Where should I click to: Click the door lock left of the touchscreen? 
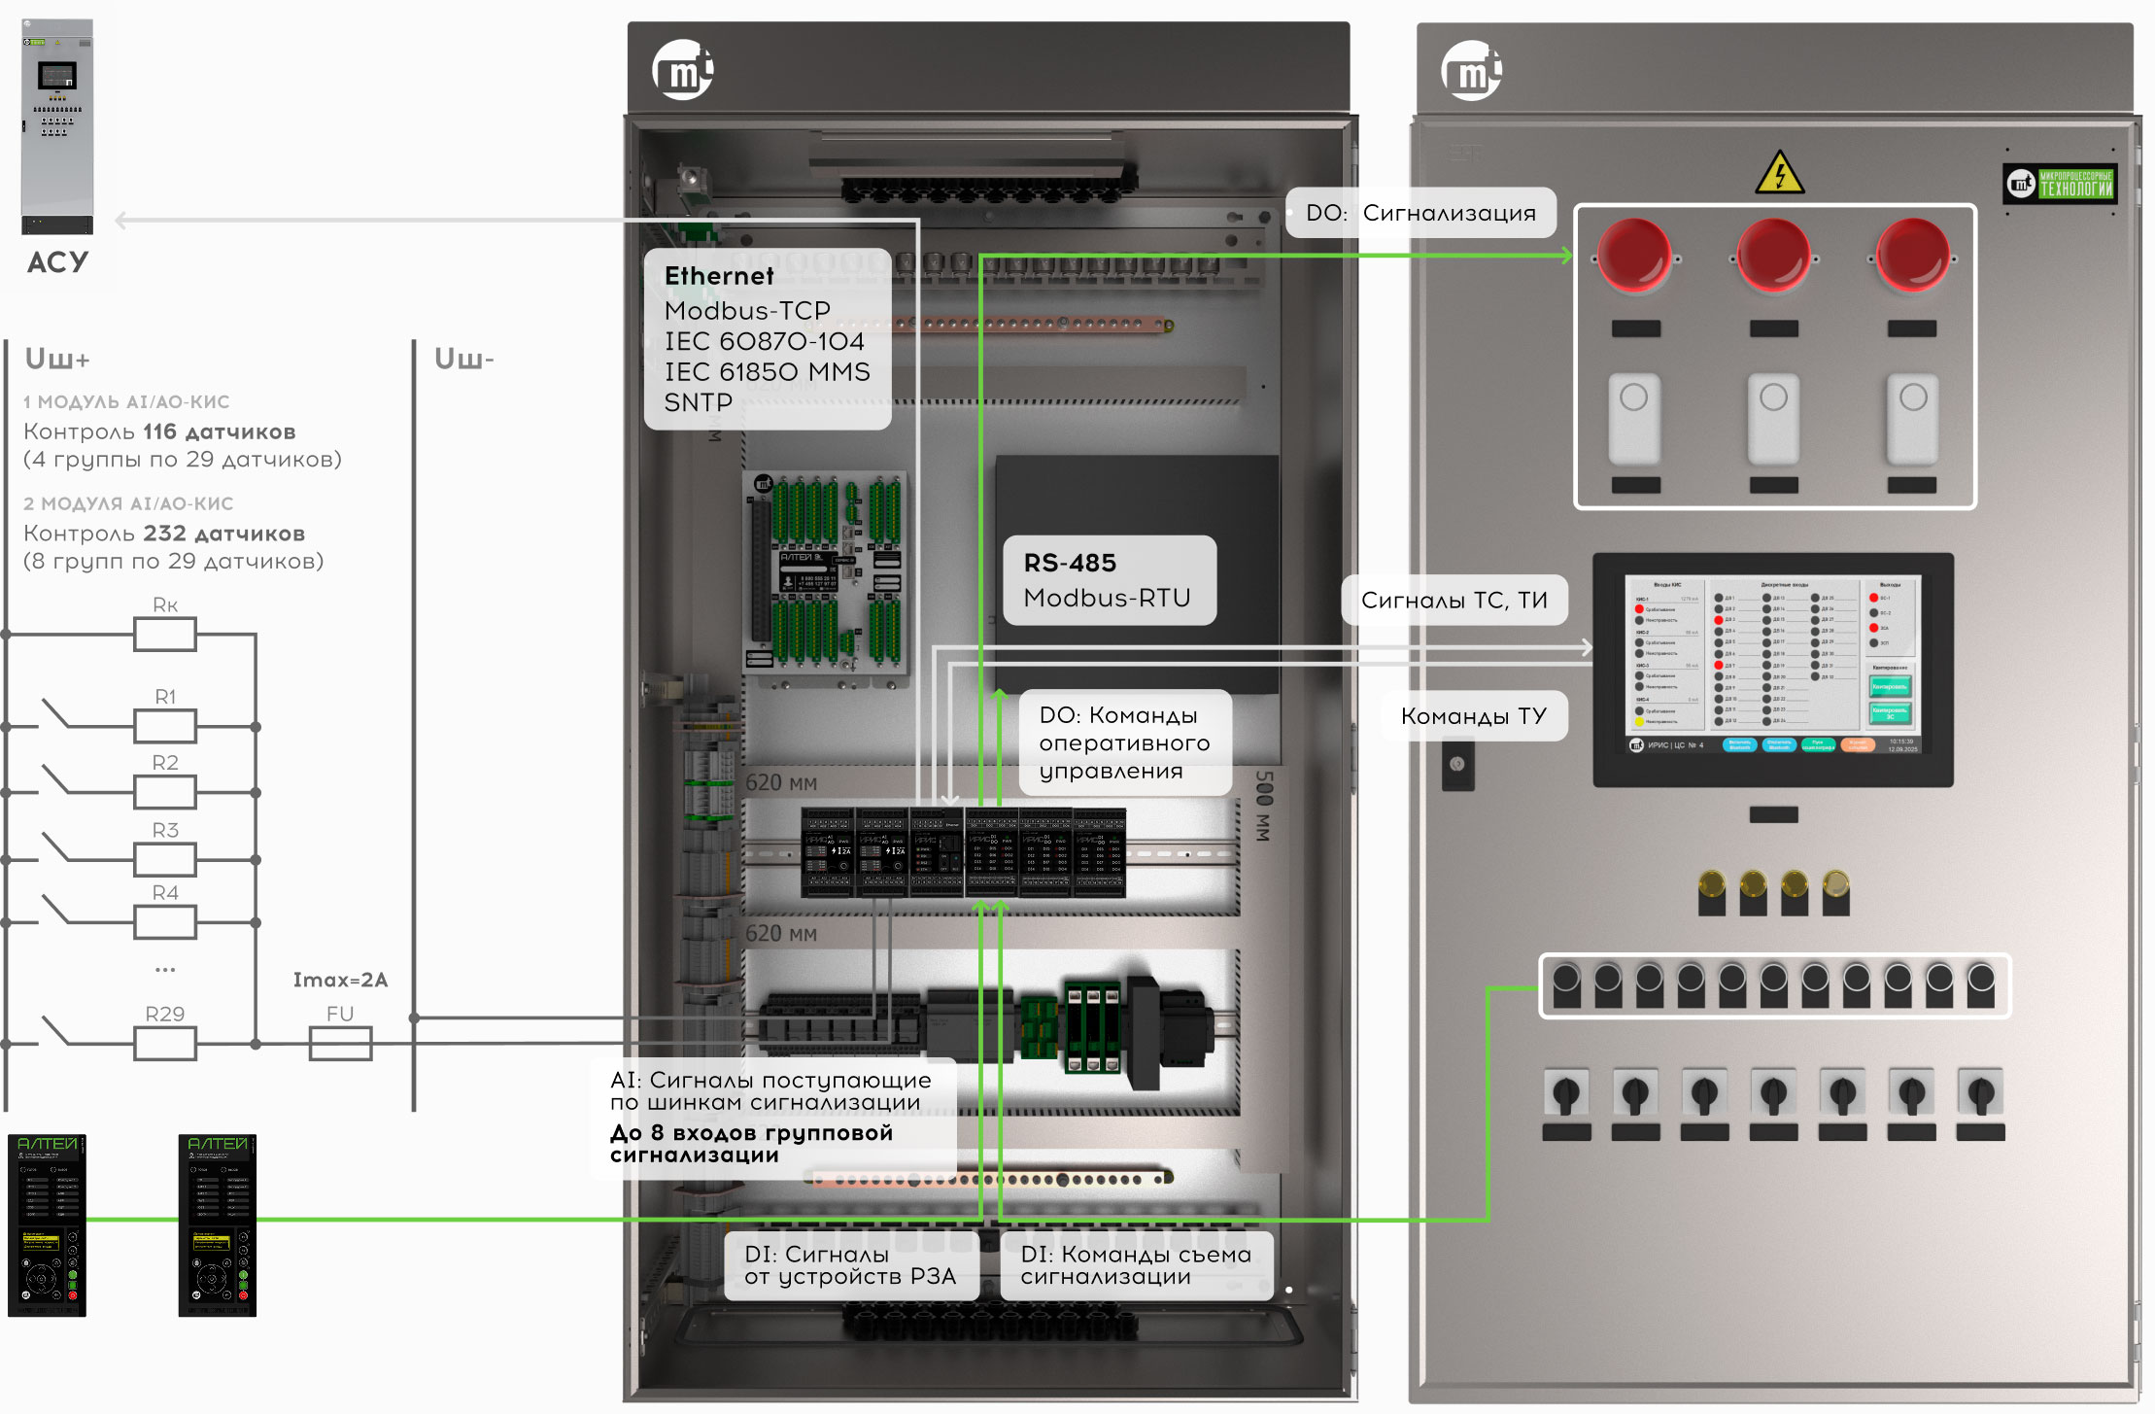1456,765
